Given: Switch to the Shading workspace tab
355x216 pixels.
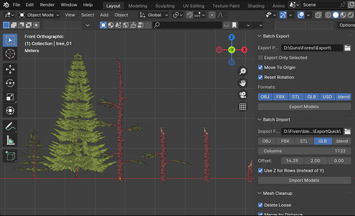Looking at the screenshot, I should (256, 6).
